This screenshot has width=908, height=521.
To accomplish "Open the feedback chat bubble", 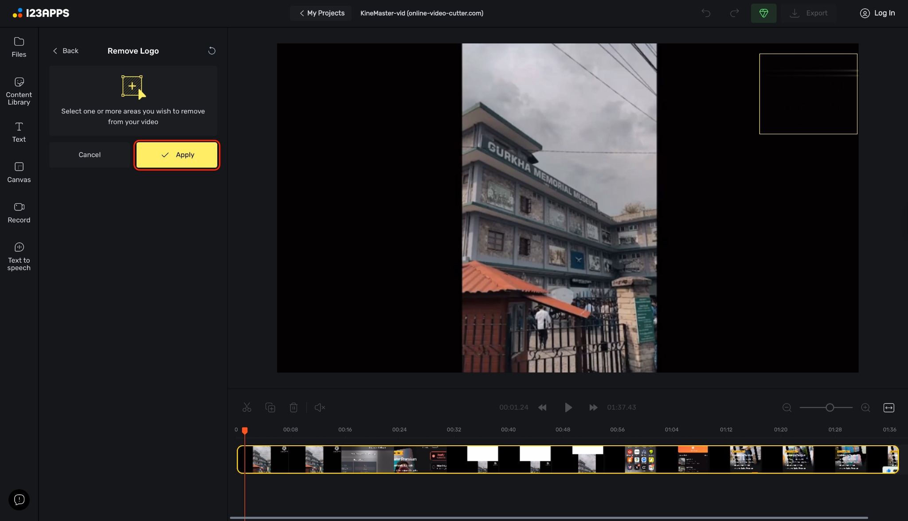I will [x=19, y=500].
